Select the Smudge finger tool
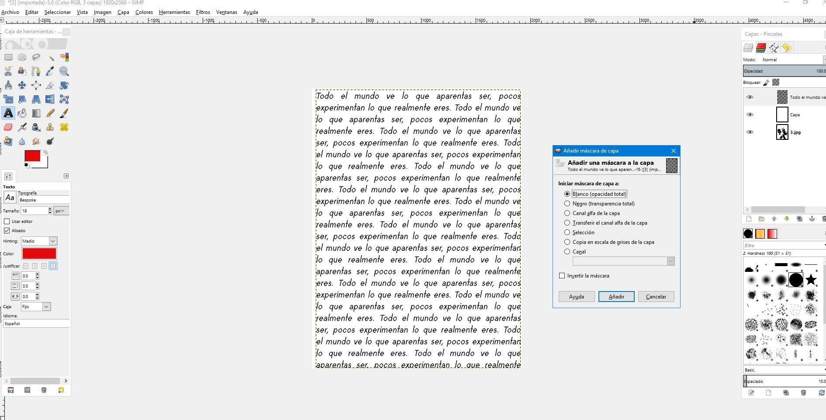 point(36,141)
